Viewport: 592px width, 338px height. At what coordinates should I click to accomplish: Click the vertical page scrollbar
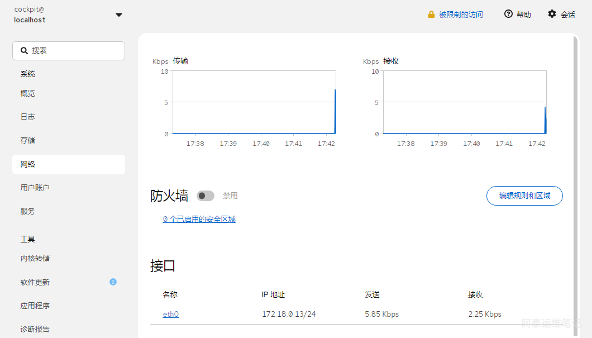pyautogui.click(x=575, y=185)
